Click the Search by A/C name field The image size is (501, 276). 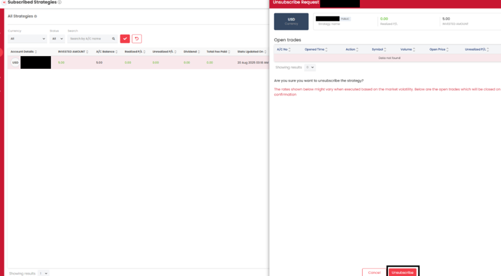(90, 39)
